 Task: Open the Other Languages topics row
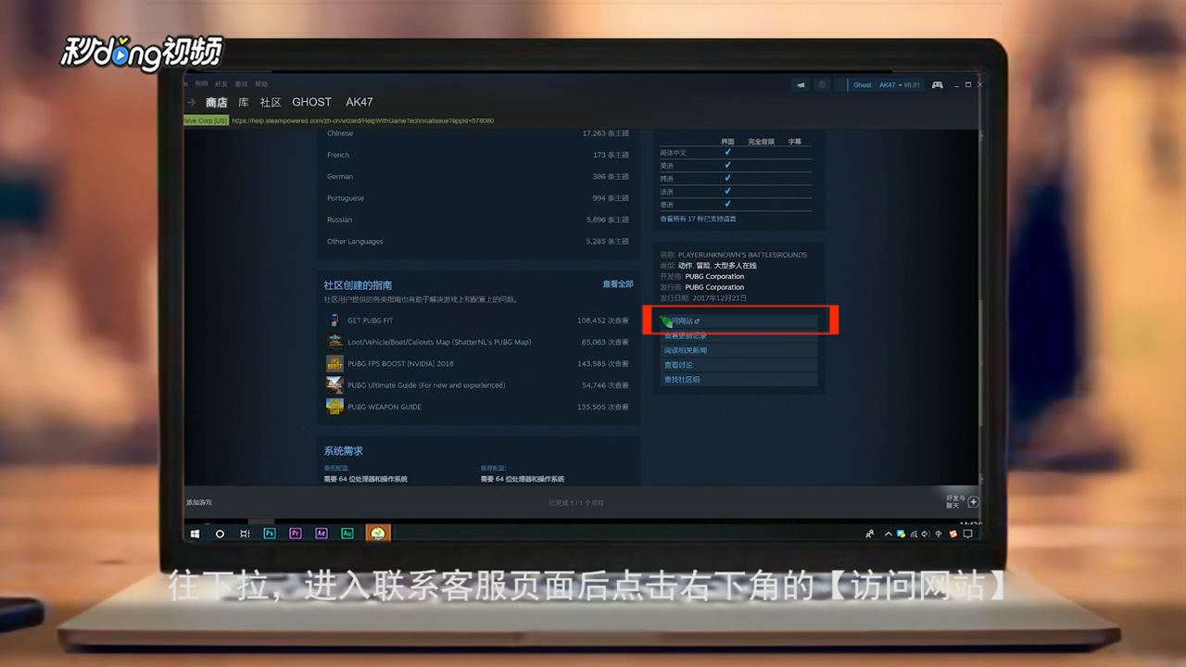[x=477, y=242]
